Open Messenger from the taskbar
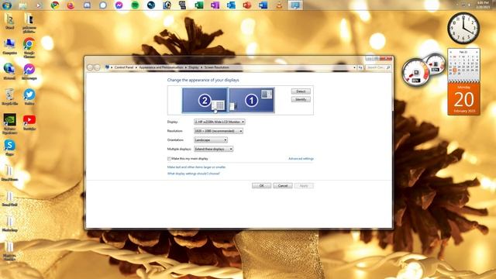496x279 pixels. pyautogui.click(x=119, y=5)
